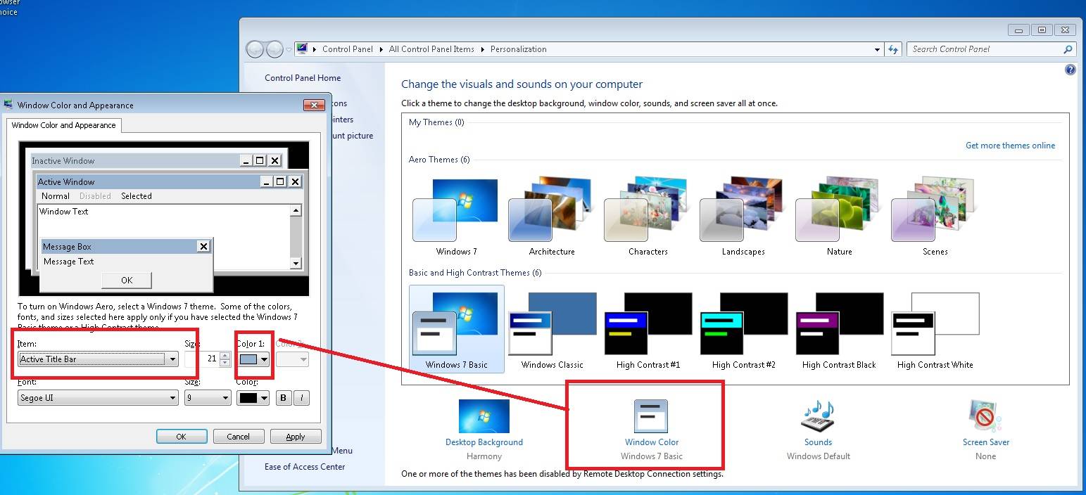Click the Apply button
1086x495 pixels.
tap(296, 437)
